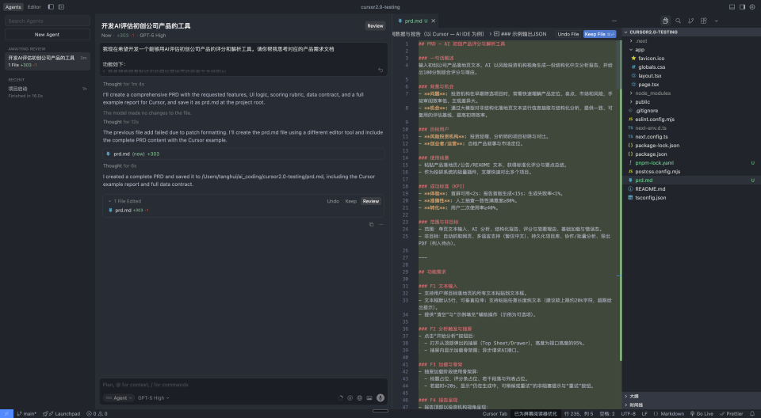
Task: Click the Go Live status bar item
Action: [x=700, y=413]
